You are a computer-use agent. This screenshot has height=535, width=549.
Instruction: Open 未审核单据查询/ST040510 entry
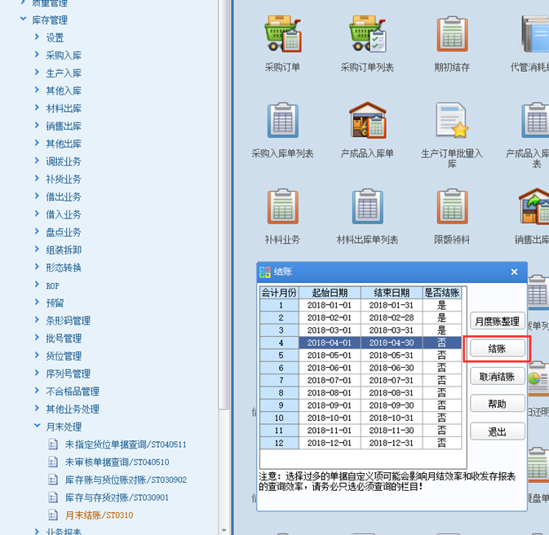pyautogui.click(x=117, y=462)
